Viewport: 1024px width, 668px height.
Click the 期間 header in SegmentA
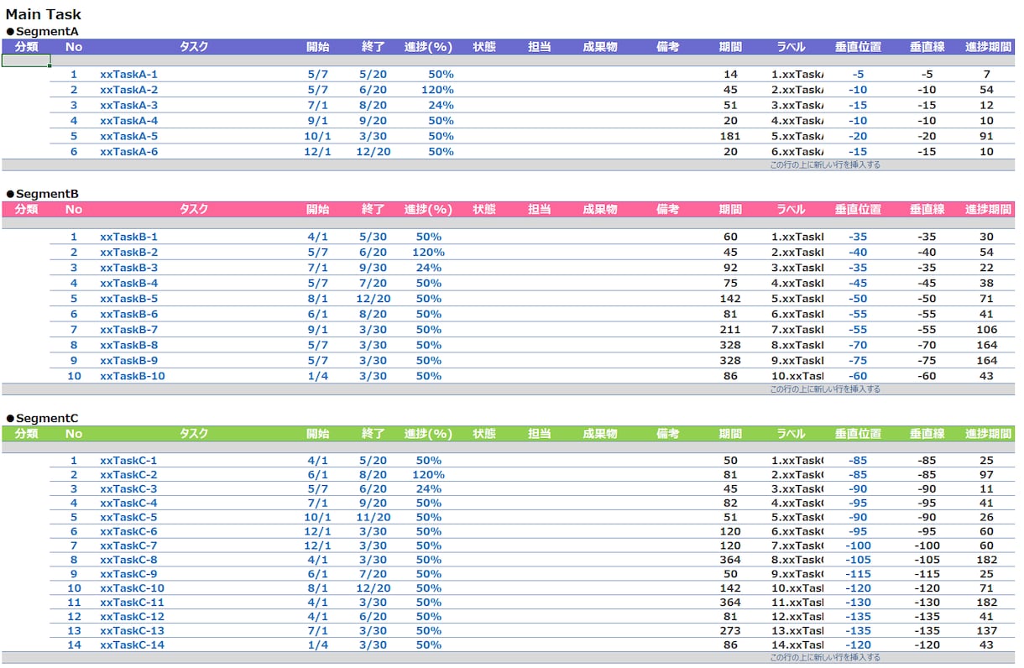click(730, 47)
